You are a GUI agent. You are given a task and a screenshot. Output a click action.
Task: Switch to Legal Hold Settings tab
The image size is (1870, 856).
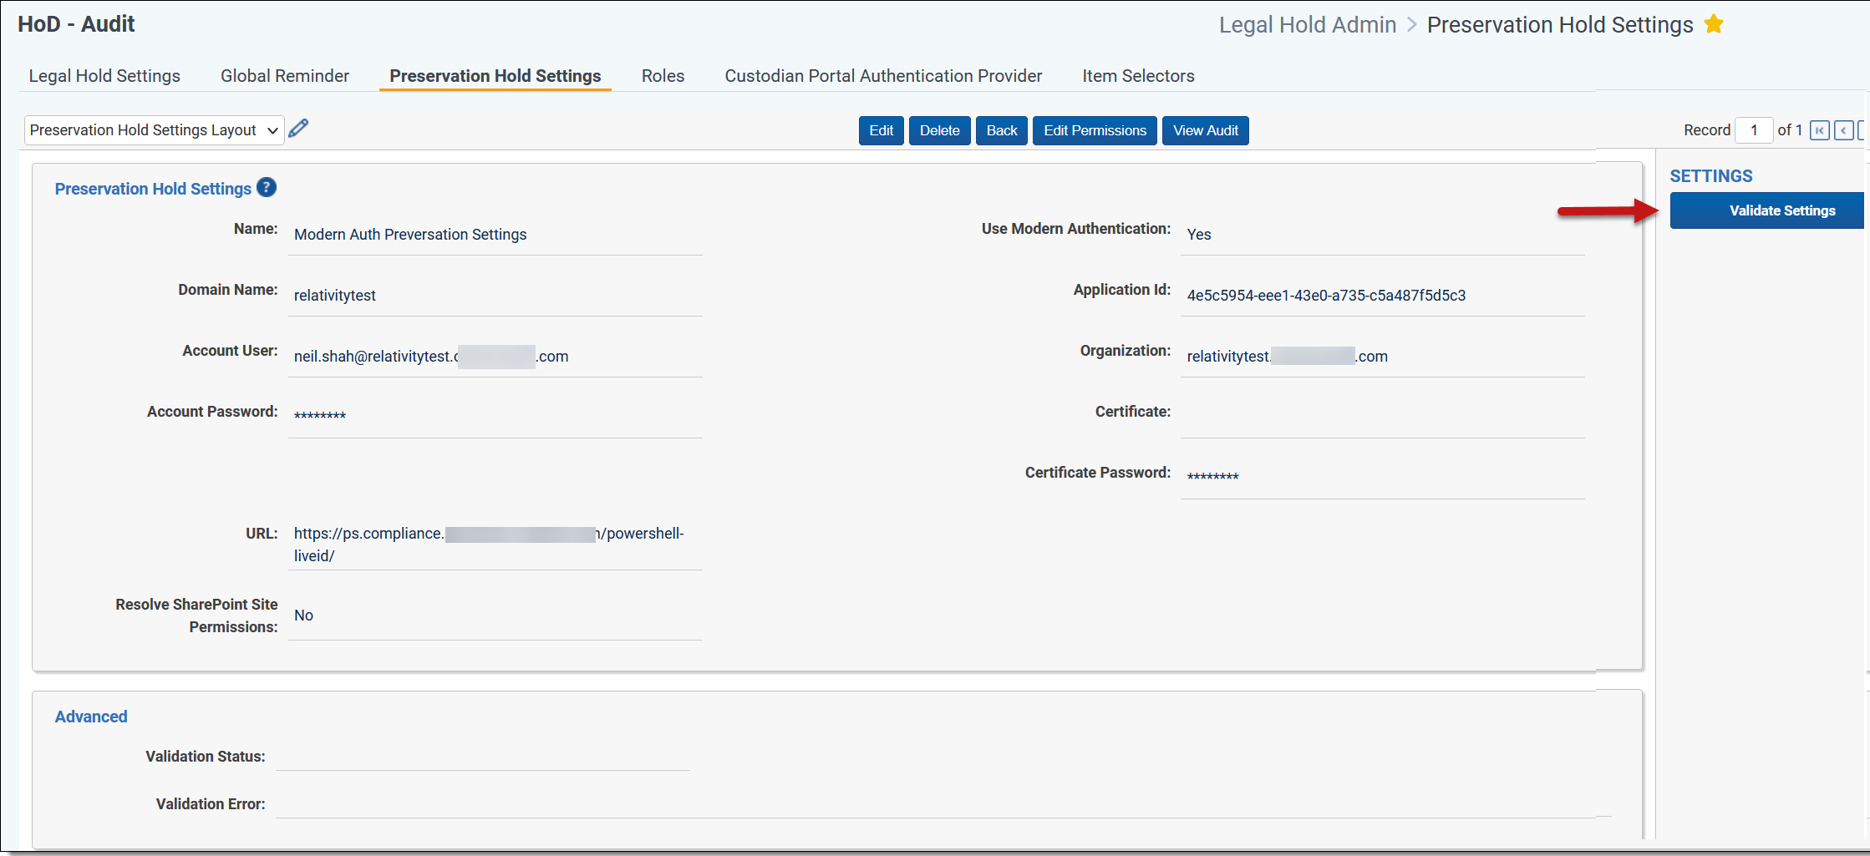click(x=104, y=76)
